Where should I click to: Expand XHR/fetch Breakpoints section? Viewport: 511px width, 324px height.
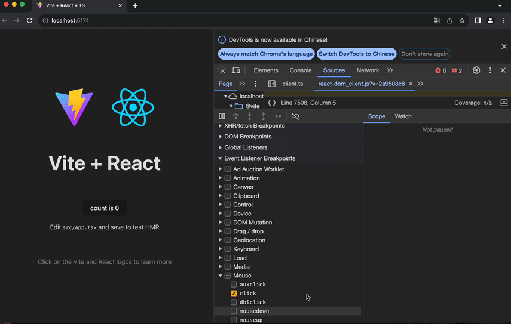(x=221, y=125)
